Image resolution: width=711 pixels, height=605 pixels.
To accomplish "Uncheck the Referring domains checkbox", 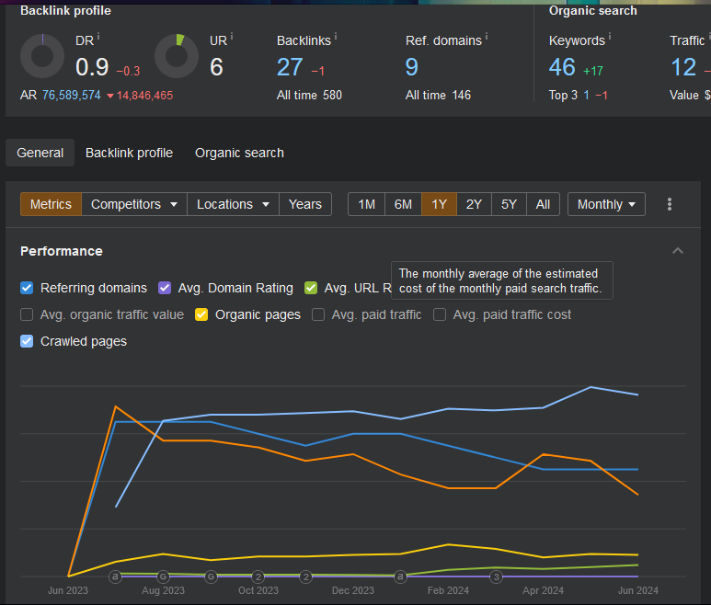I will pos(28,288).
